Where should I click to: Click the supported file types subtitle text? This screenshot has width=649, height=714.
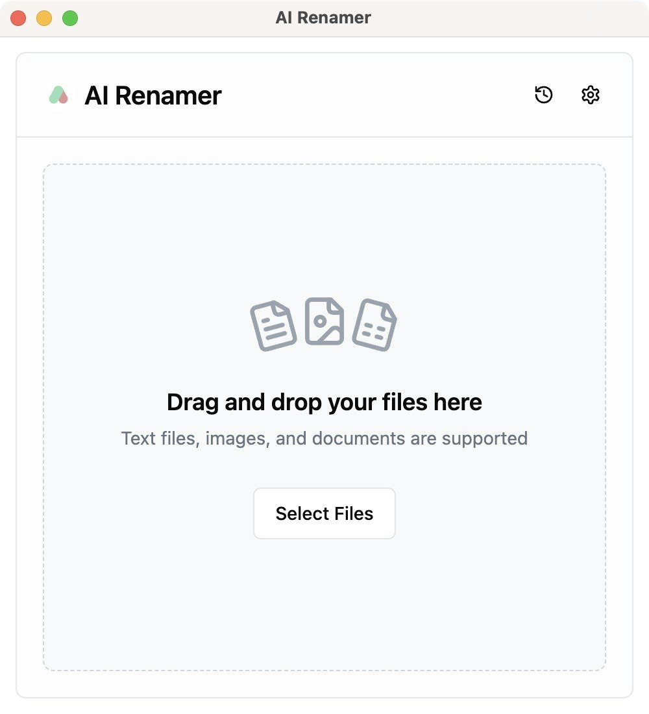[324, 438]
